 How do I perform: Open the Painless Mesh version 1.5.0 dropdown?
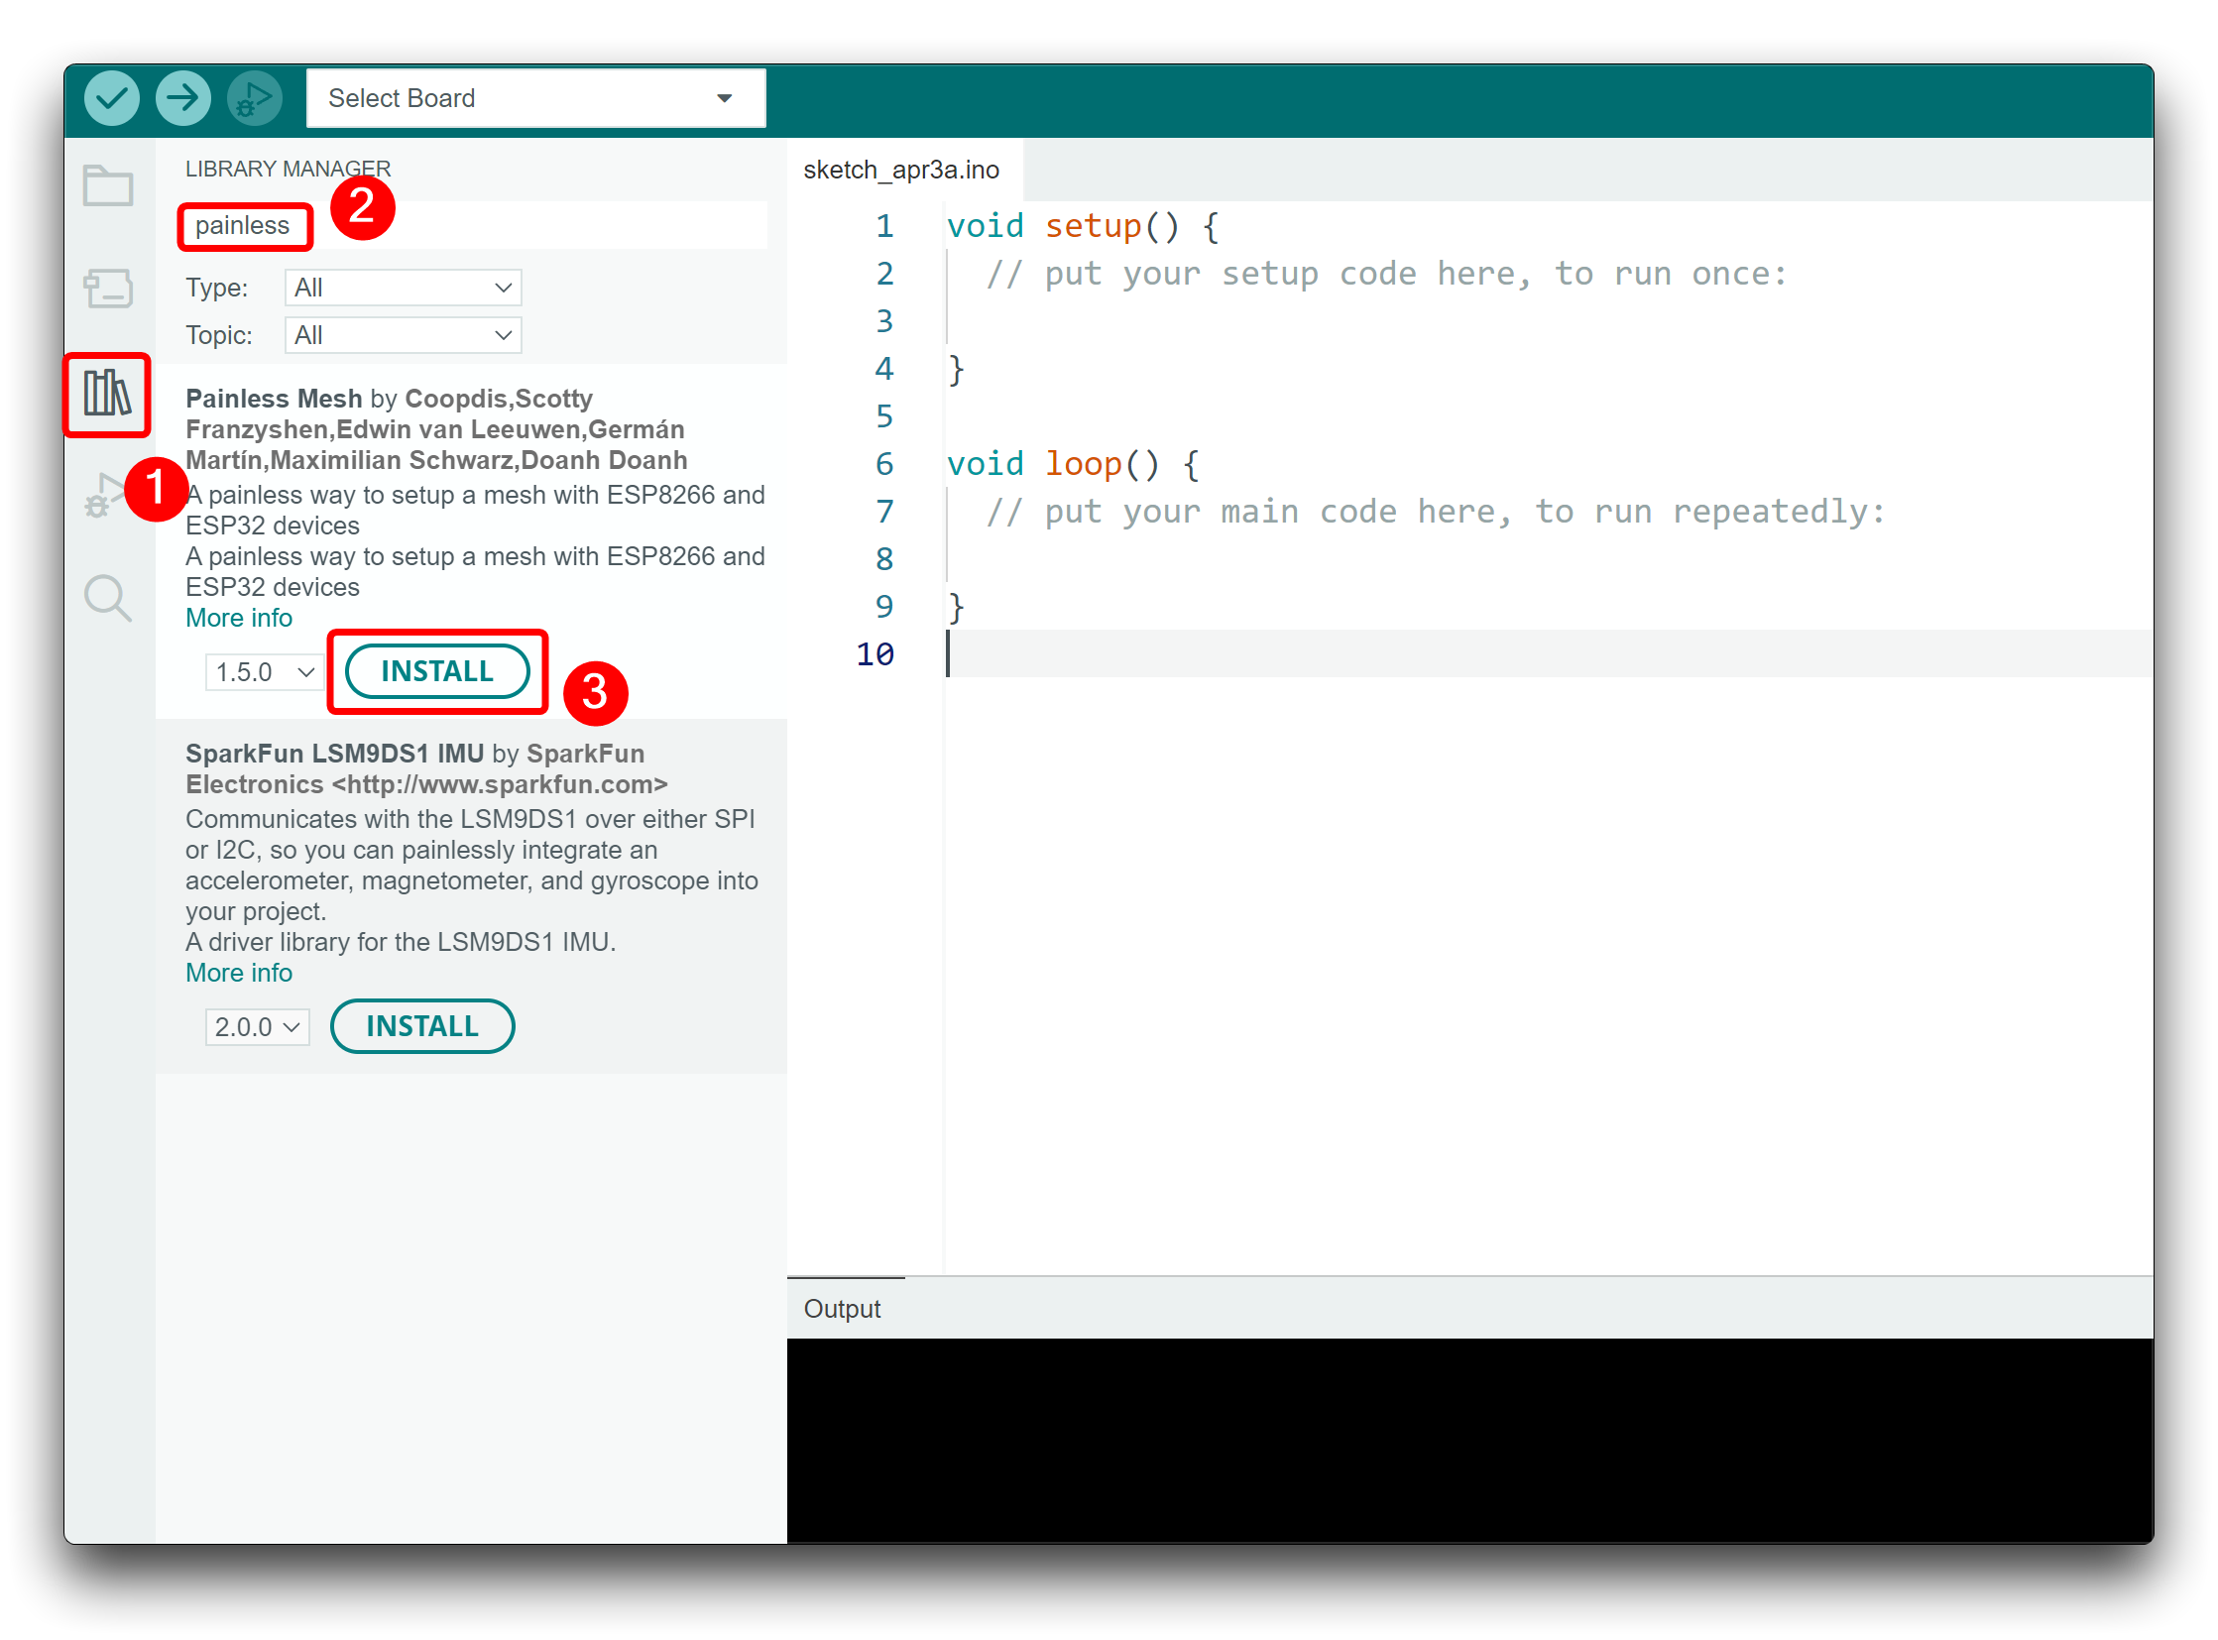tap(263, 672)
